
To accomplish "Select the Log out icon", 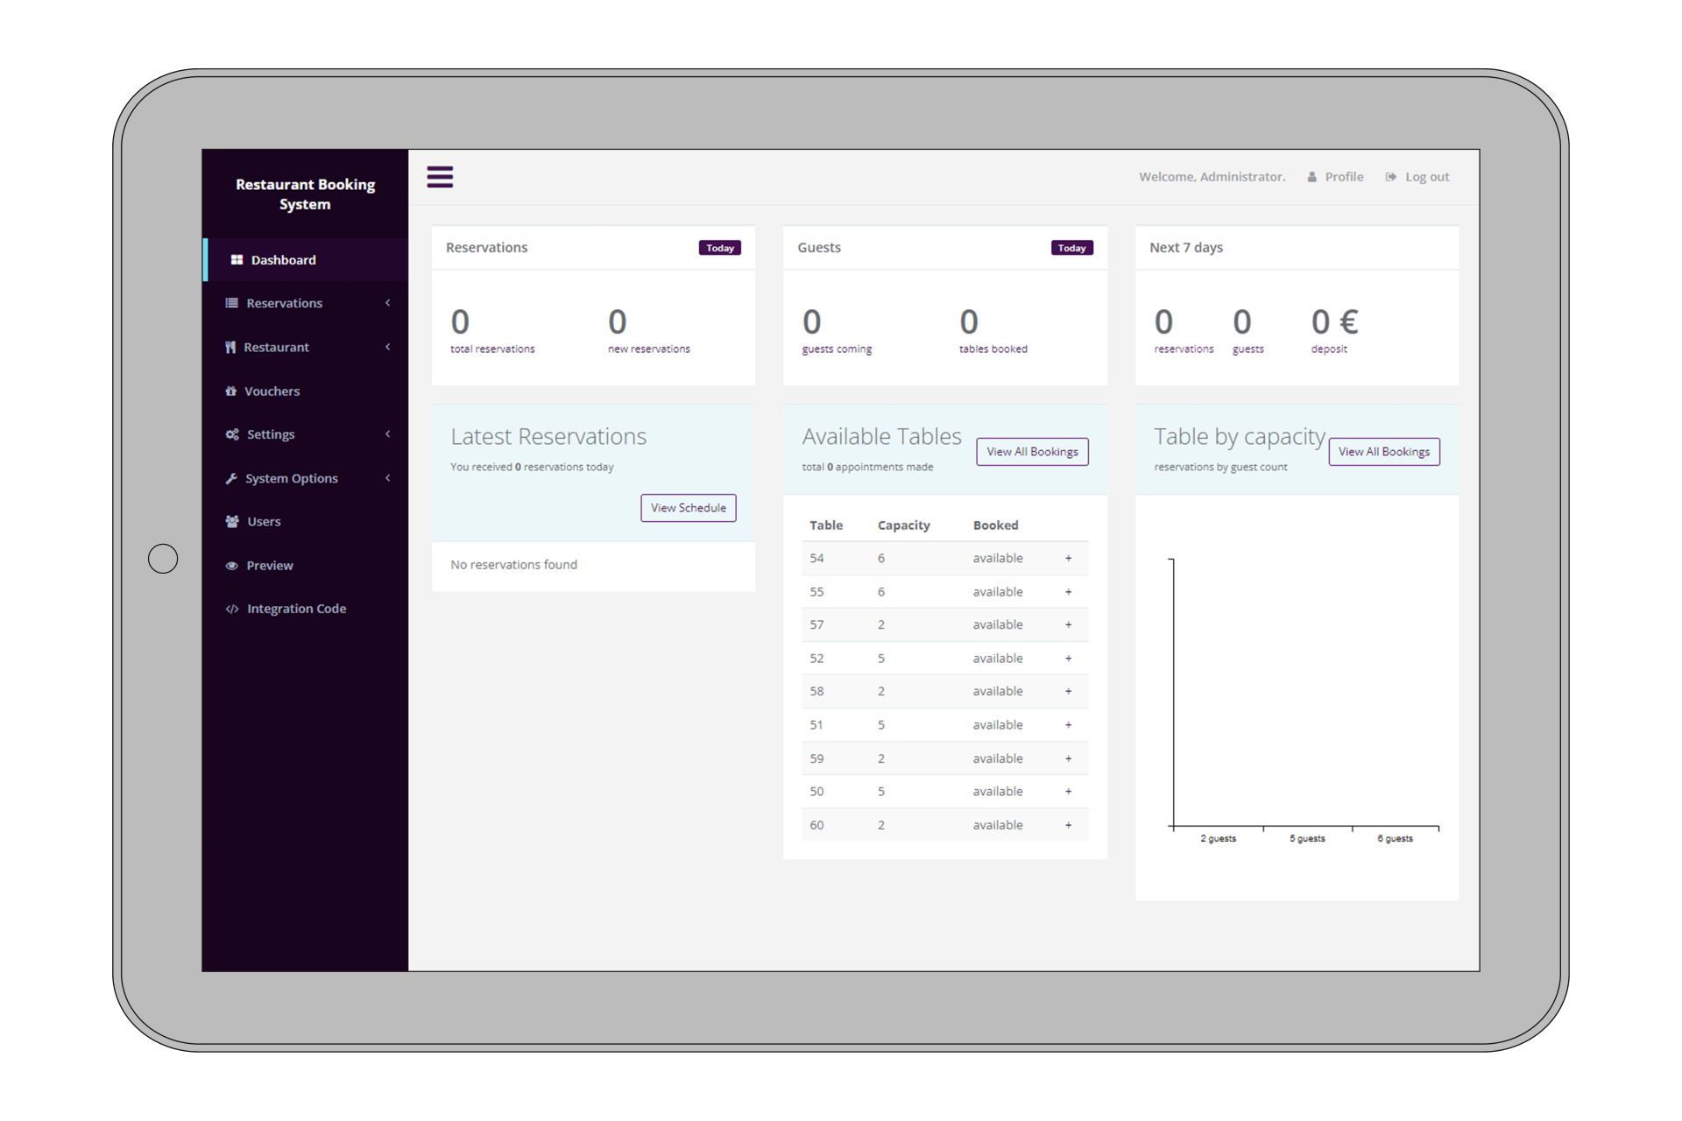I will click(1390, 176).
